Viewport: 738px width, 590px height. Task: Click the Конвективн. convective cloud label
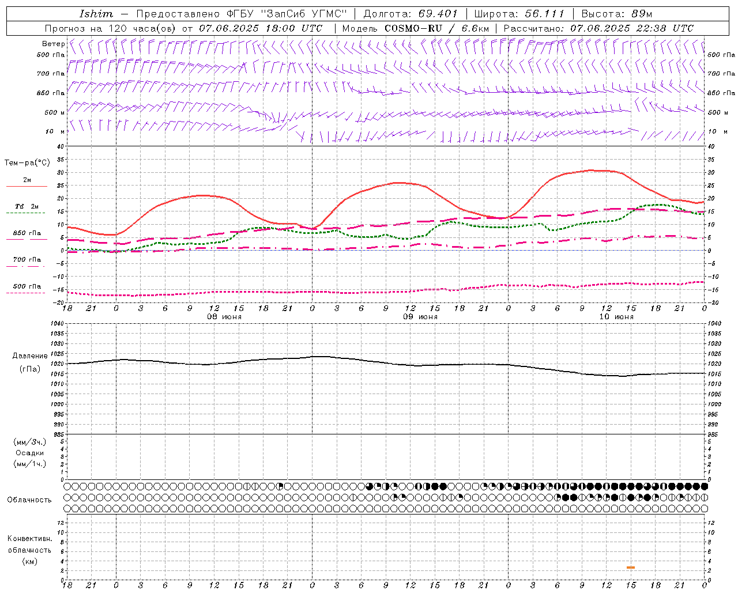tap(29, 539)
